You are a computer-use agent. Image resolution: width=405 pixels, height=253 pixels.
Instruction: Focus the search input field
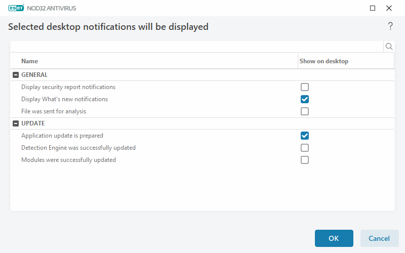(x=196, y=47)
